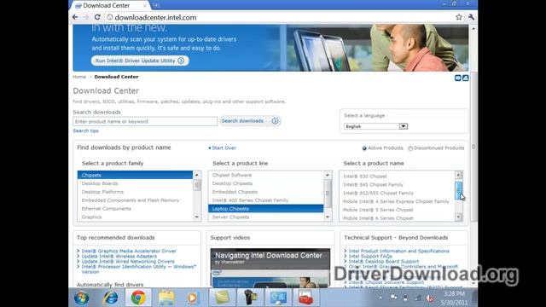Open Windows Media Player taskbar icon
The height and width of the screenshot is (307, 546).
(193, 298)
